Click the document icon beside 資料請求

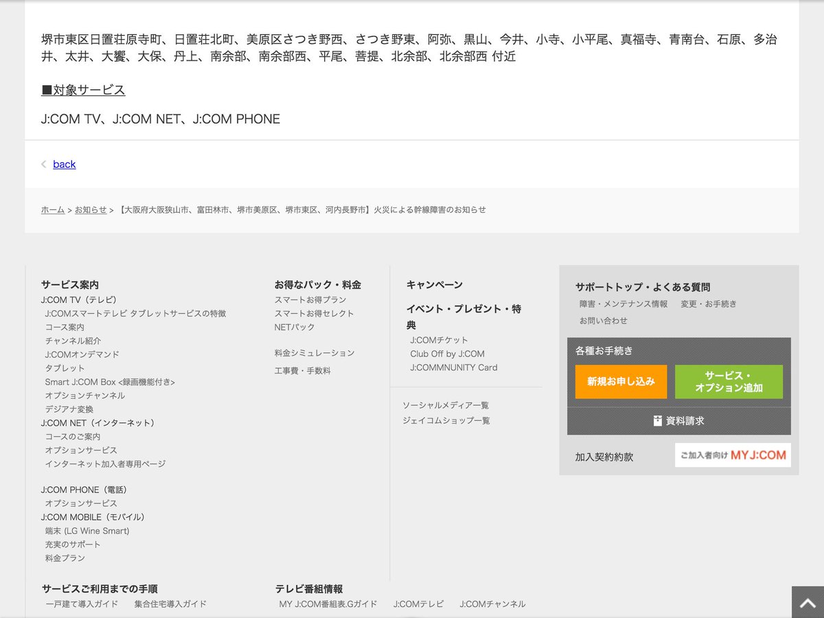(x=658, y=421)
